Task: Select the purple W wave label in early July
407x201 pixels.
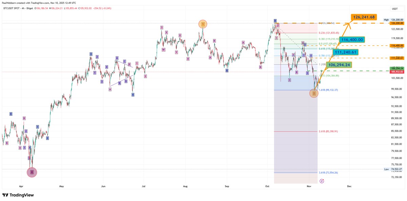Action: coord(163,50)
